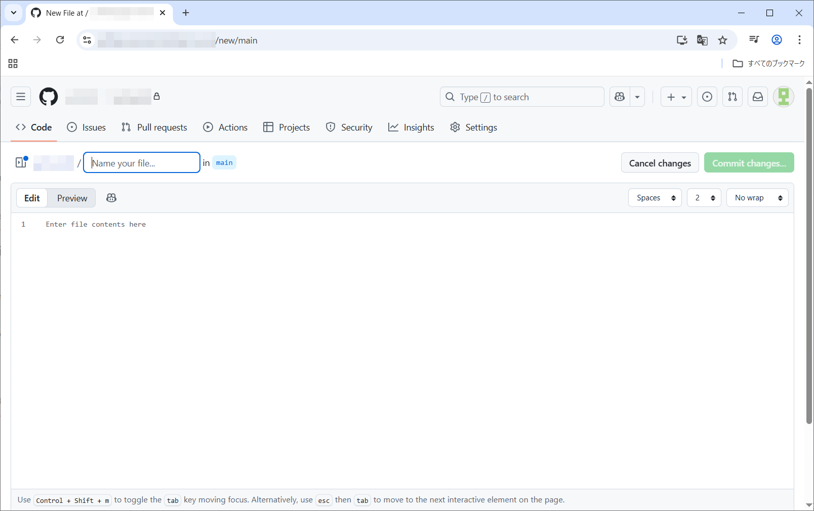Open the indent size dropdown showing 2
814x511 pixels.
click(704, 198)
